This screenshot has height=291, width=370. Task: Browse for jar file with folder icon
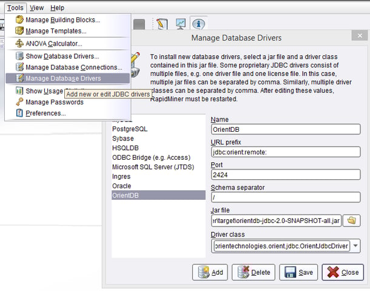(352, 220)
